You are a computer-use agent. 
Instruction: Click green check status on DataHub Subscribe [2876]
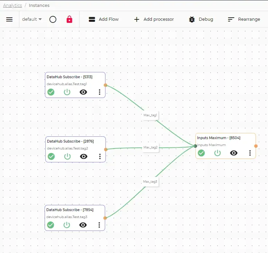point(51,156)
